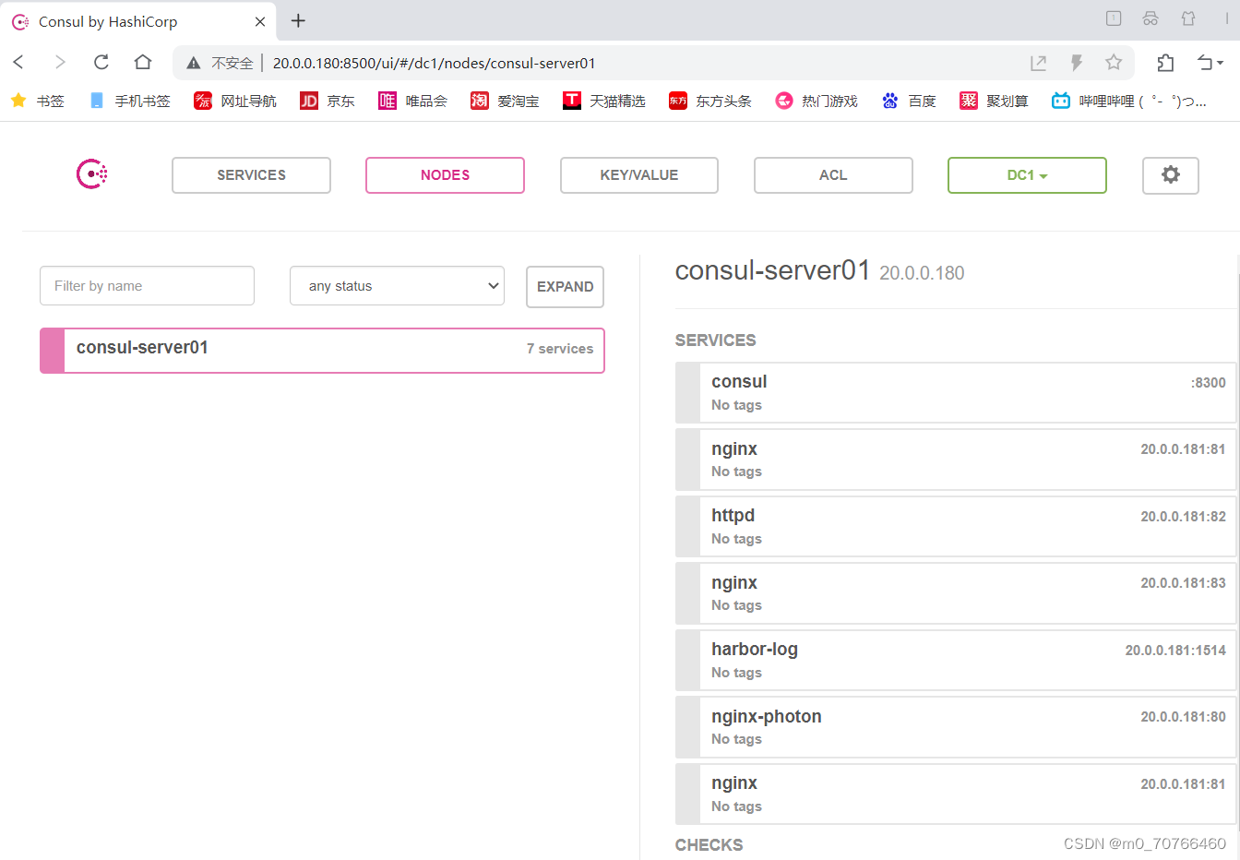The height and width of the screenshot is (860, 1240).
Task: Focus the Filter by name field
Action: click(147, 286)
